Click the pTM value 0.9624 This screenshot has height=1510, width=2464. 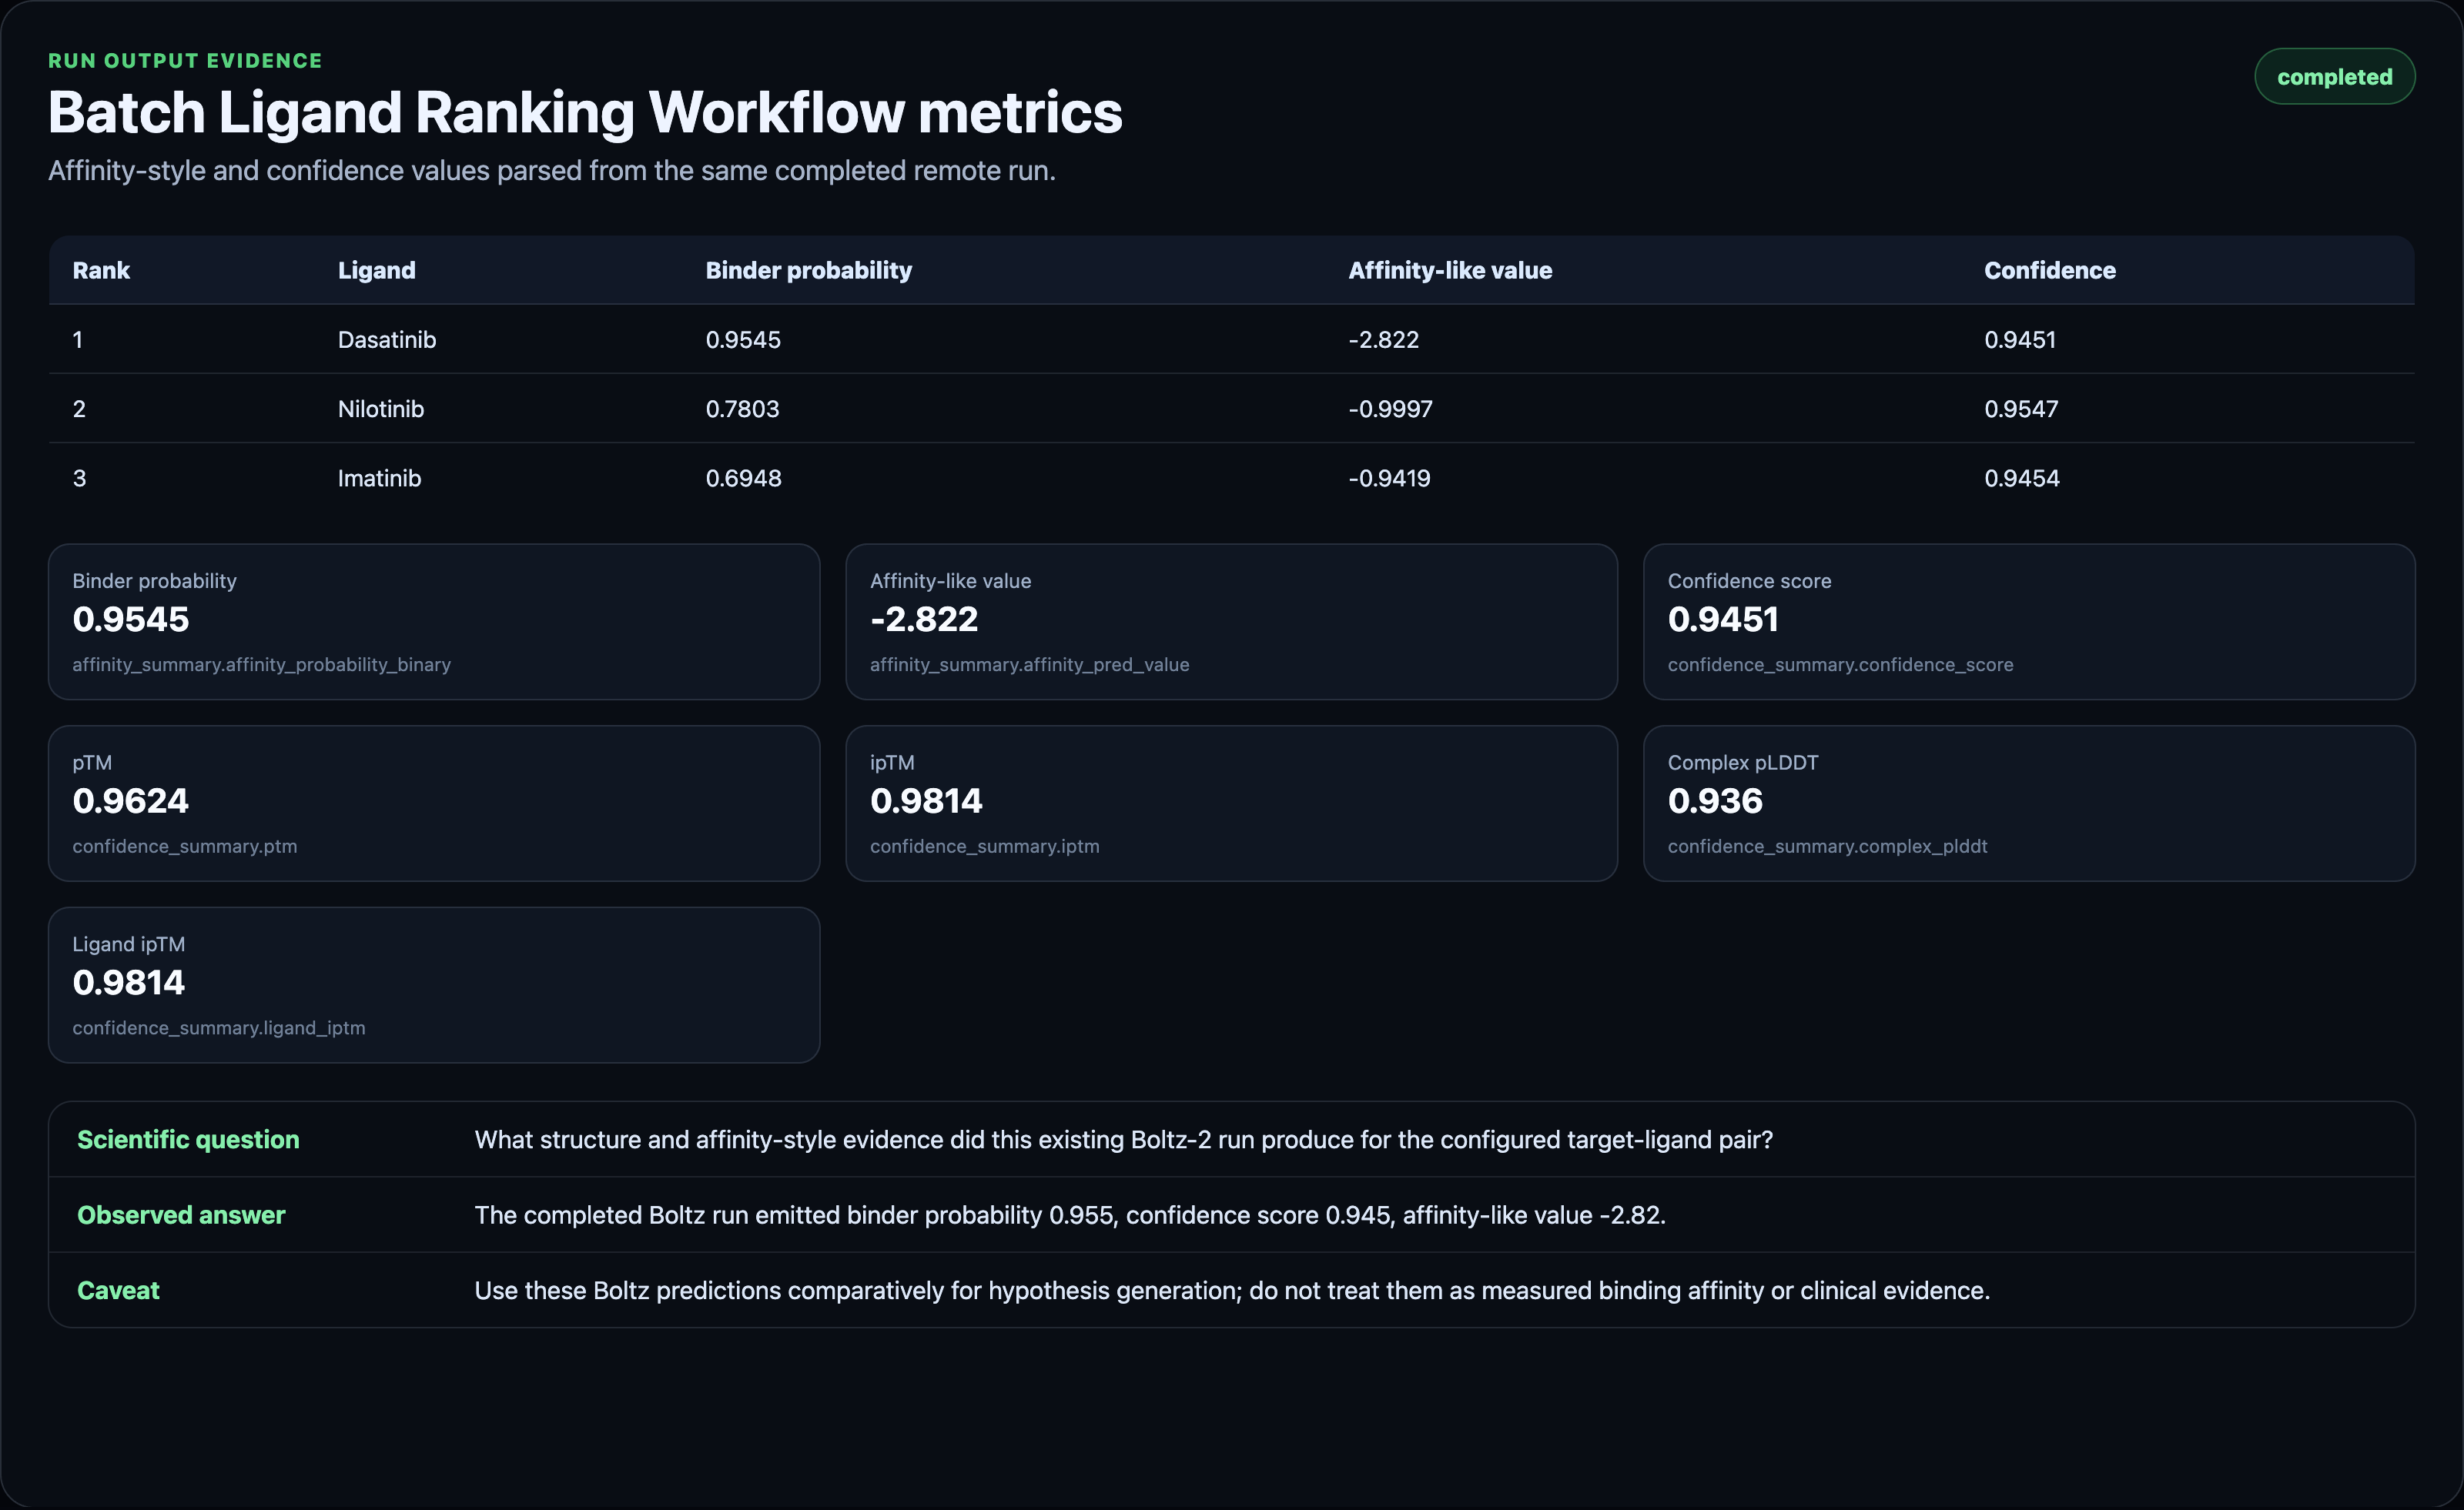130,800
